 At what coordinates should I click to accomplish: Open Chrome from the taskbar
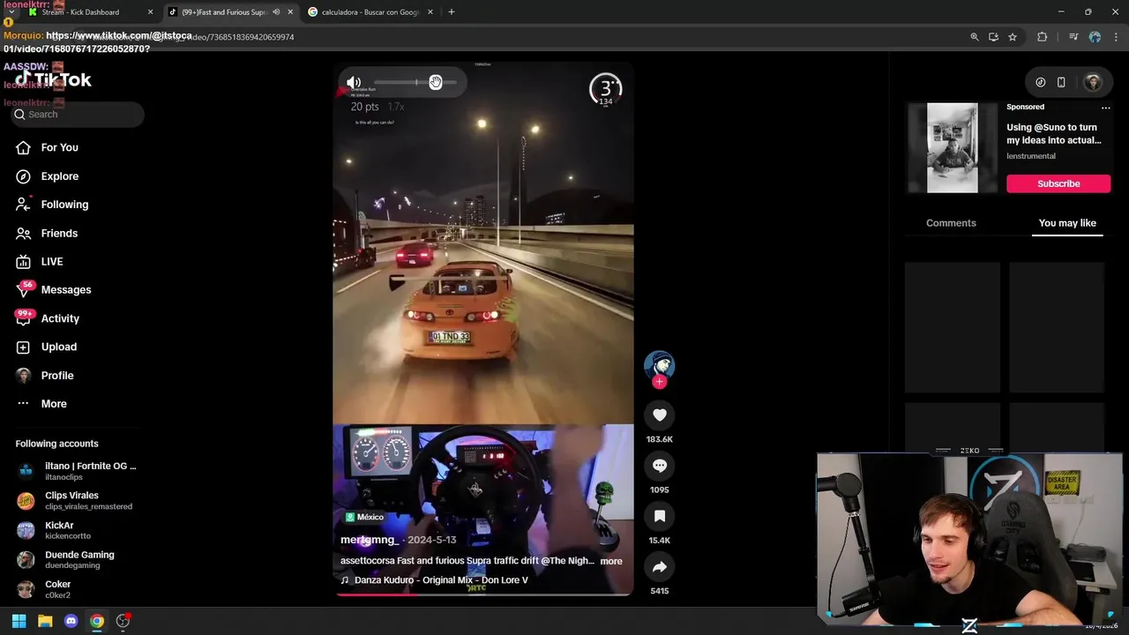pyautogui.click(x=97, y=621)
